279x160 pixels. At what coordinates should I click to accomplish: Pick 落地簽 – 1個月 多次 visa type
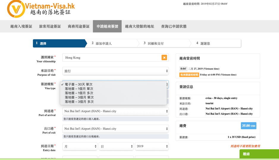point(79,93)
